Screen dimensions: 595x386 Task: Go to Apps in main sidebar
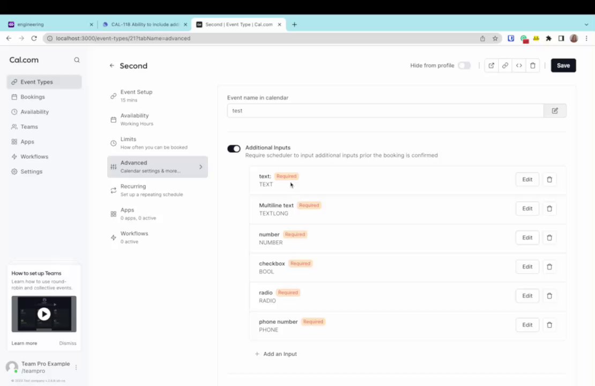coord(44,142)
